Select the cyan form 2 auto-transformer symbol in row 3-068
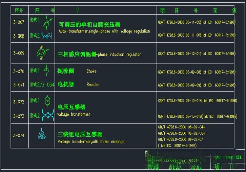Screen dimensions: 246x172 [x=47, y=36]
